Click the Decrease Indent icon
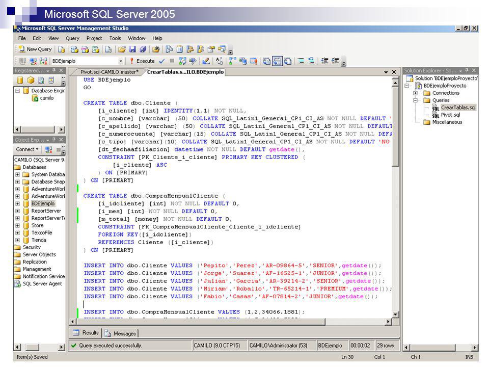 click(324, 61)
